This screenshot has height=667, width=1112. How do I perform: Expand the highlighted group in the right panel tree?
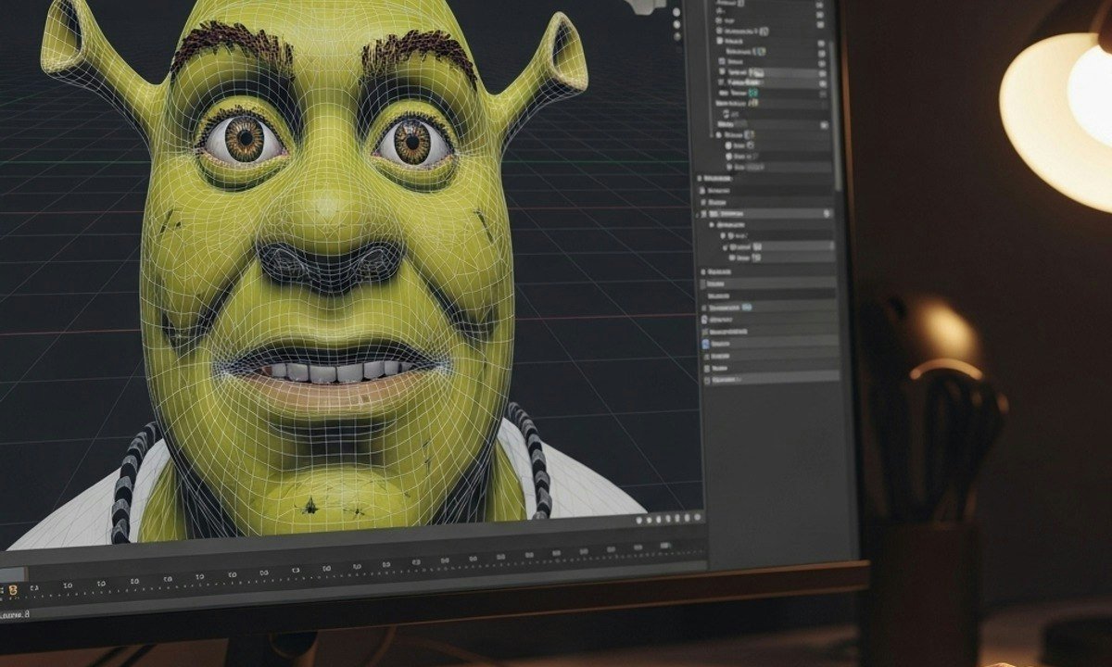point(695,212)
